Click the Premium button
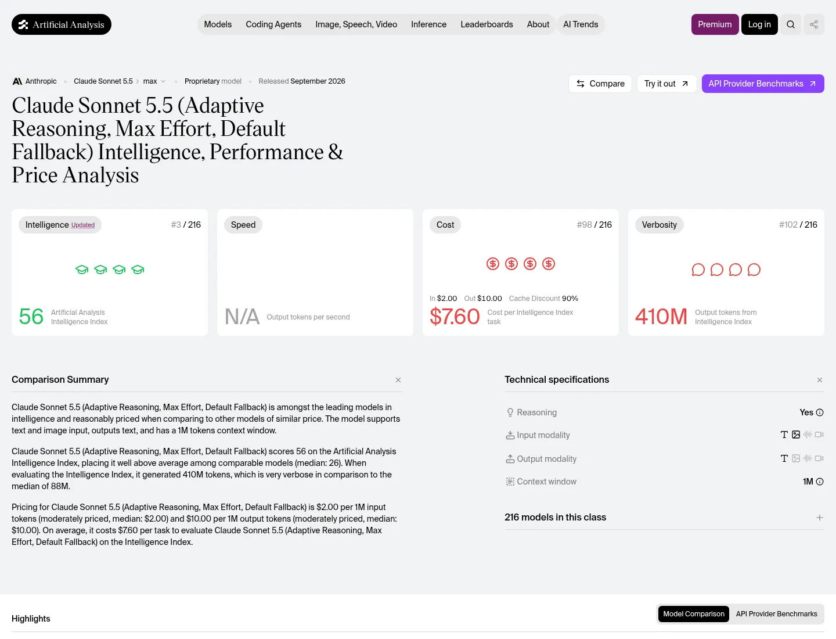 tap(715, 24)
